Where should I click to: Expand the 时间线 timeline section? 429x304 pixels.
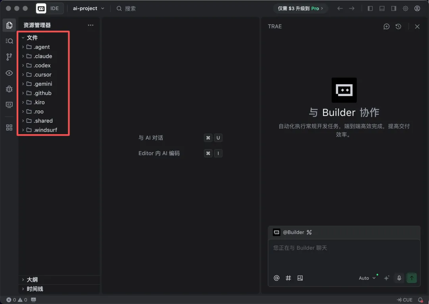pos(59,289)
